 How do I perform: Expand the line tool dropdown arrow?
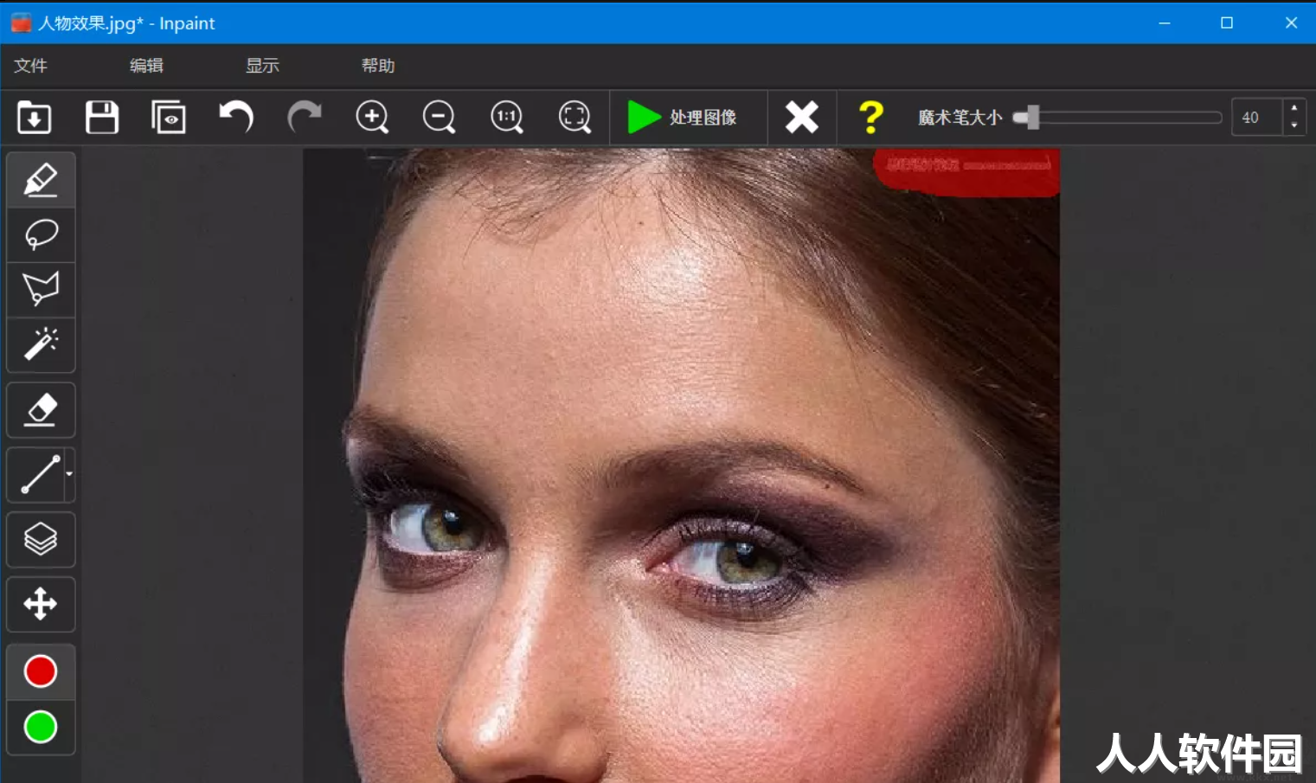pos(69,474)
